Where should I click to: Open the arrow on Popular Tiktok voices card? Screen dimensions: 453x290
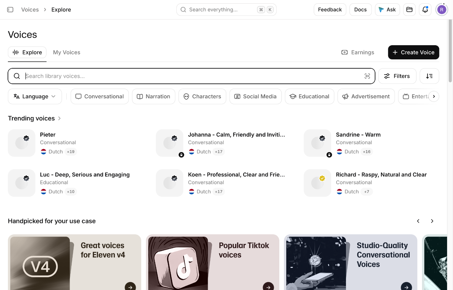point(268,287)
